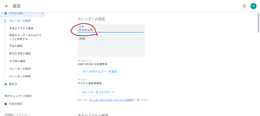
Task: Go to 予定のアクセス権限 section
Action: pyautogui.click(x=21, y=28)
